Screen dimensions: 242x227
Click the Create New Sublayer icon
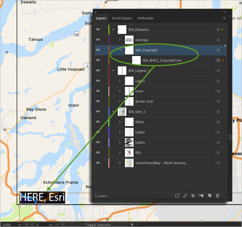(201, 195)
